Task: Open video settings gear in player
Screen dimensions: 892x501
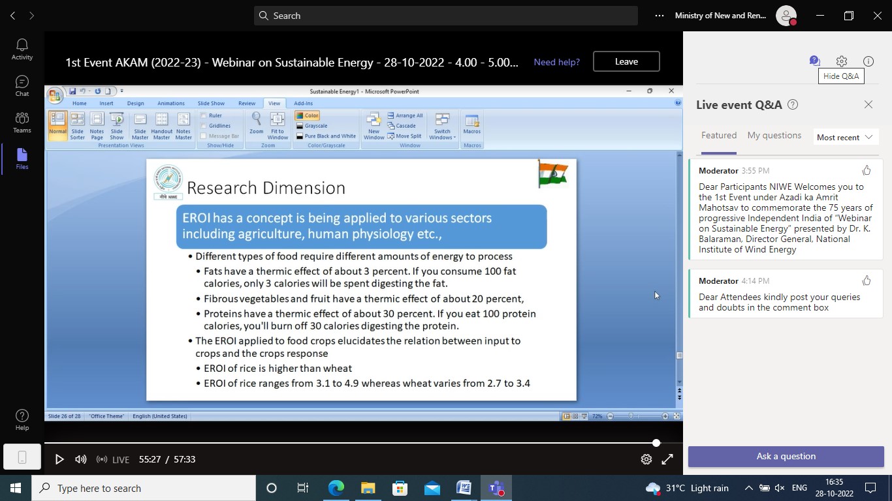Action: pyautogui.click(x=646, y=459)
